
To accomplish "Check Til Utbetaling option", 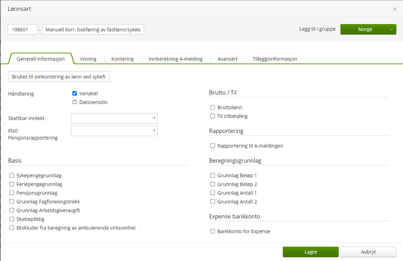I will 213,116.
